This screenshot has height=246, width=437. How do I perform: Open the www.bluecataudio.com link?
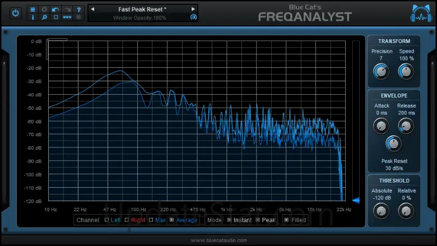click(x=218, y=240)
